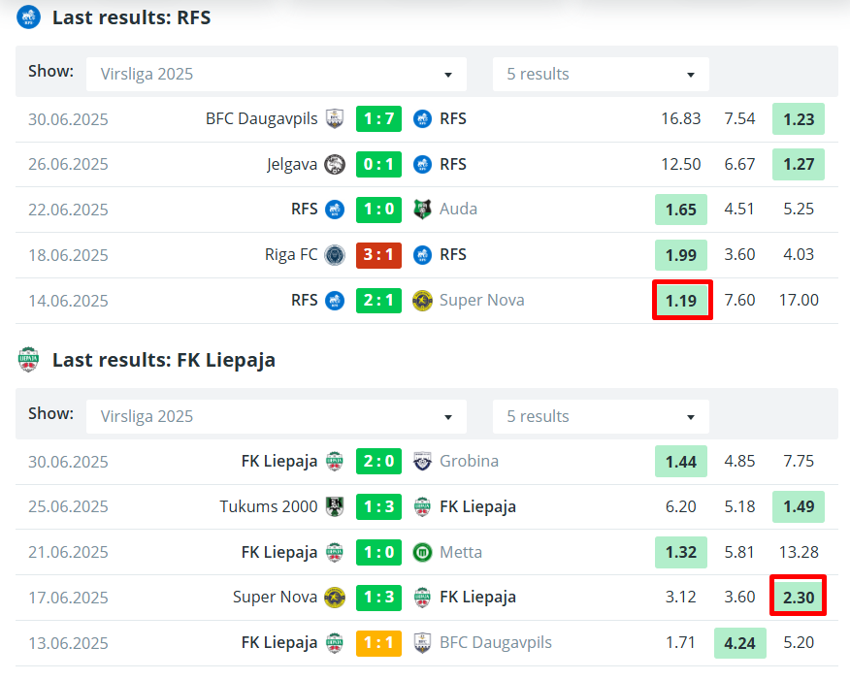Viewport: 850px width, 680px height.
Task: Open the 1:7 score of BFC Daugavpils vs RFS
Action: point(378,118)
